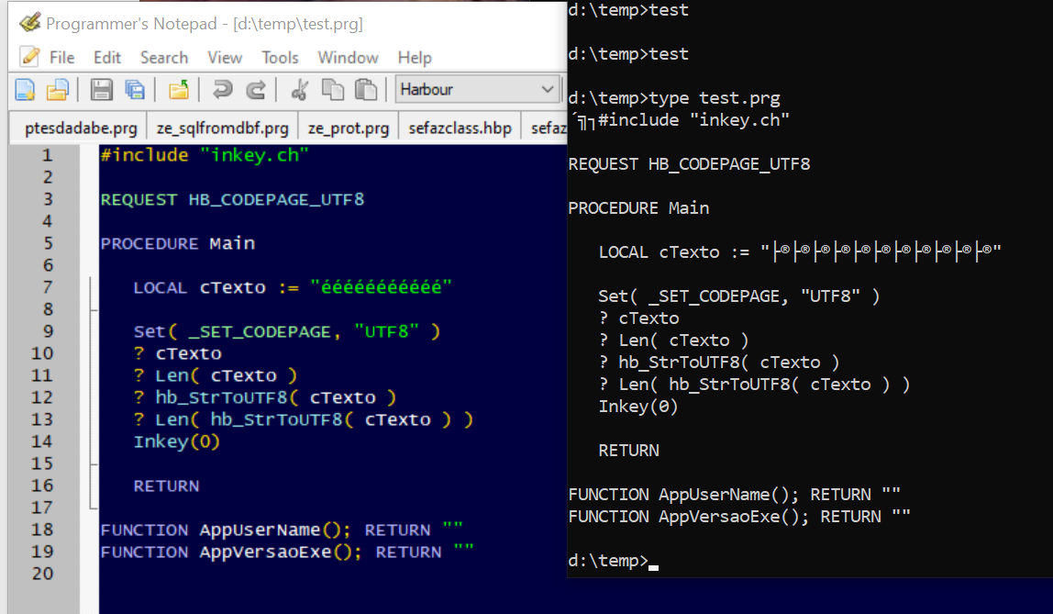
Task: Click 'PROCEDURE Main' in the console window
Action: click(x=638, y=208)
